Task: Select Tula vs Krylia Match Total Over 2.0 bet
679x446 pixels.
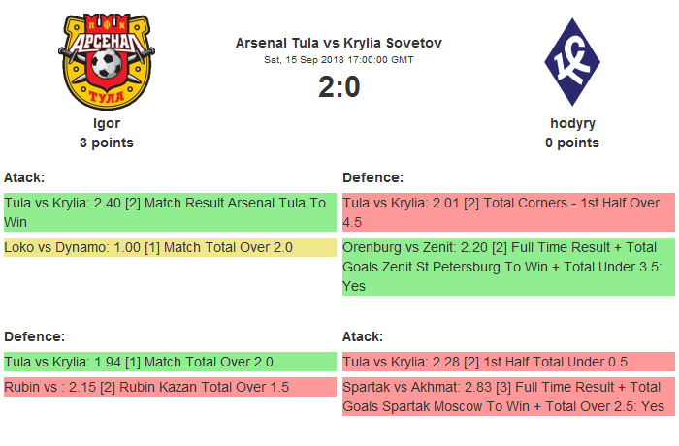Action: (x=170, y=362)
